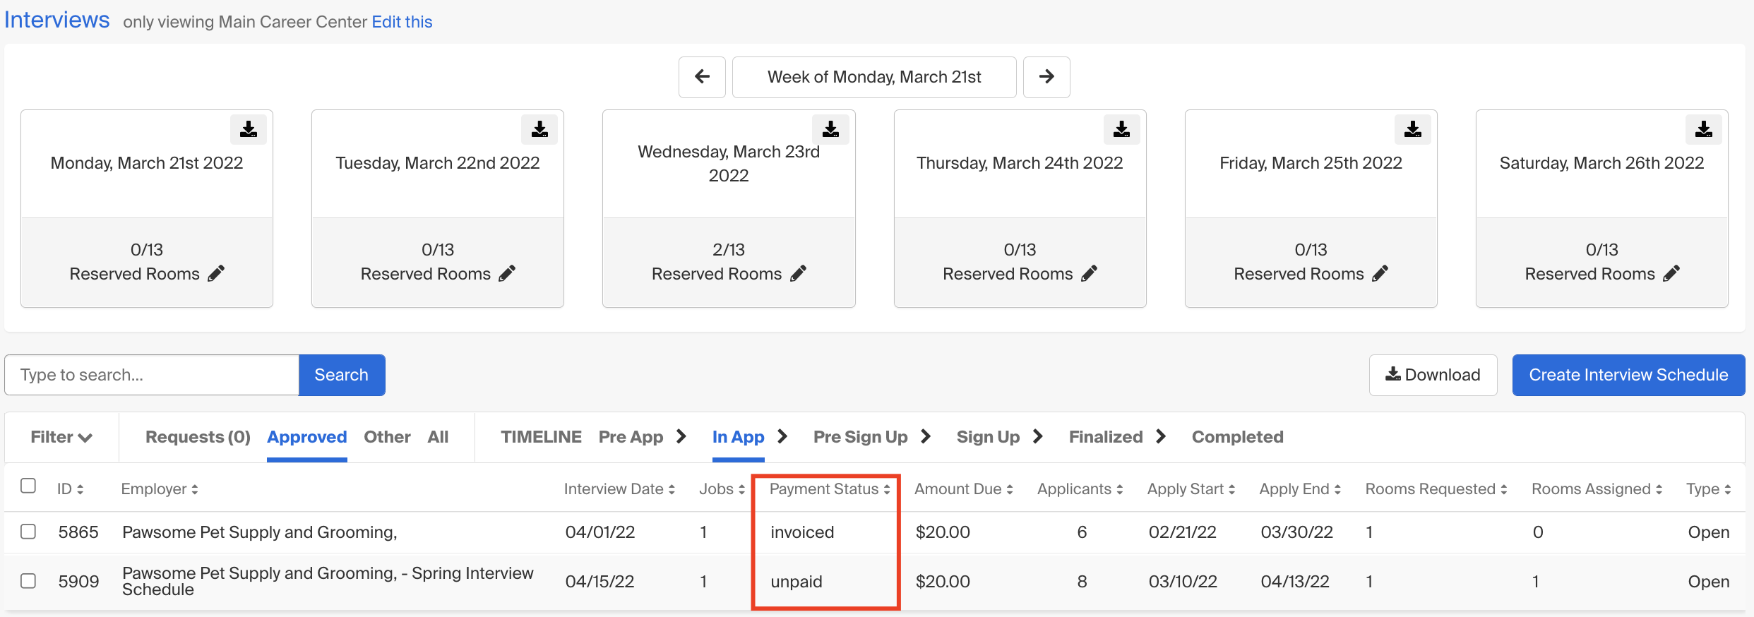Image resolution: width=1754 pixels, height=617 pixels.
Task: Sort table by Jobs column
Action: (x=722, y=489)
